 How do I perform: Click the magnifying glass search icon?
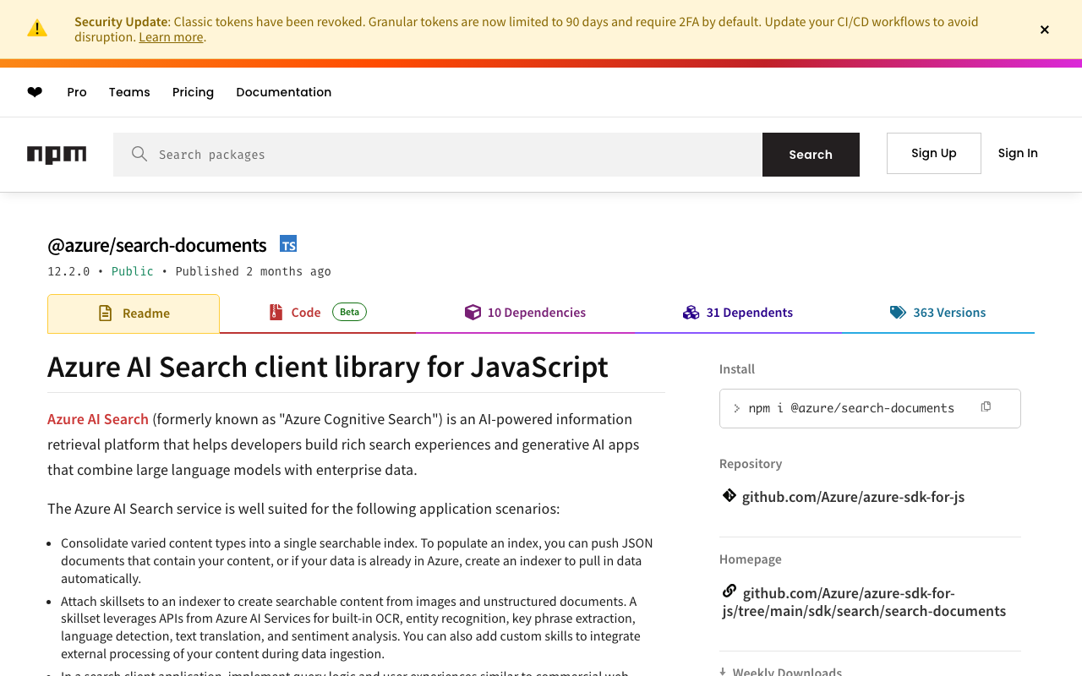(x=139, y=154)
